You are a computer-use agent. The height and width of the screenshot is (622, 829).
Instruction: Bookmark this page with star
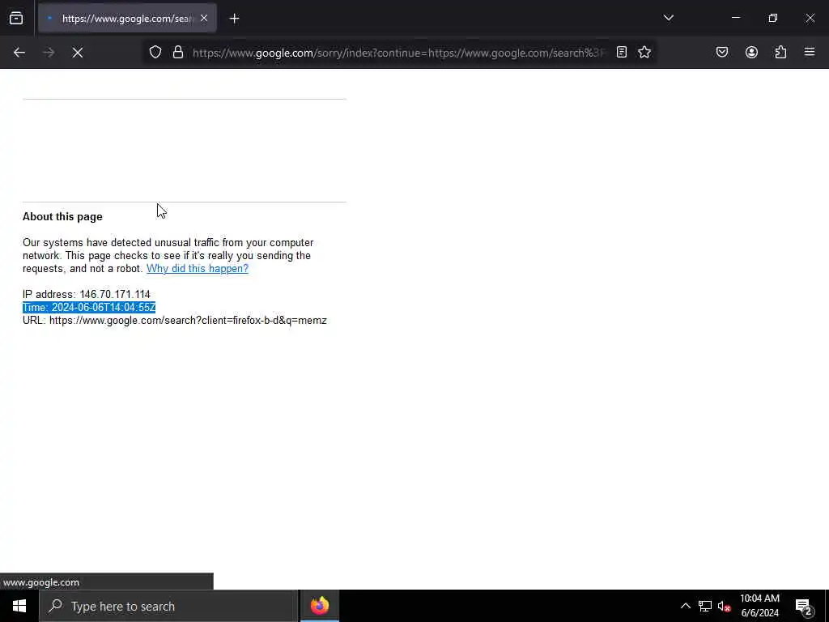[x=644, y=53]
